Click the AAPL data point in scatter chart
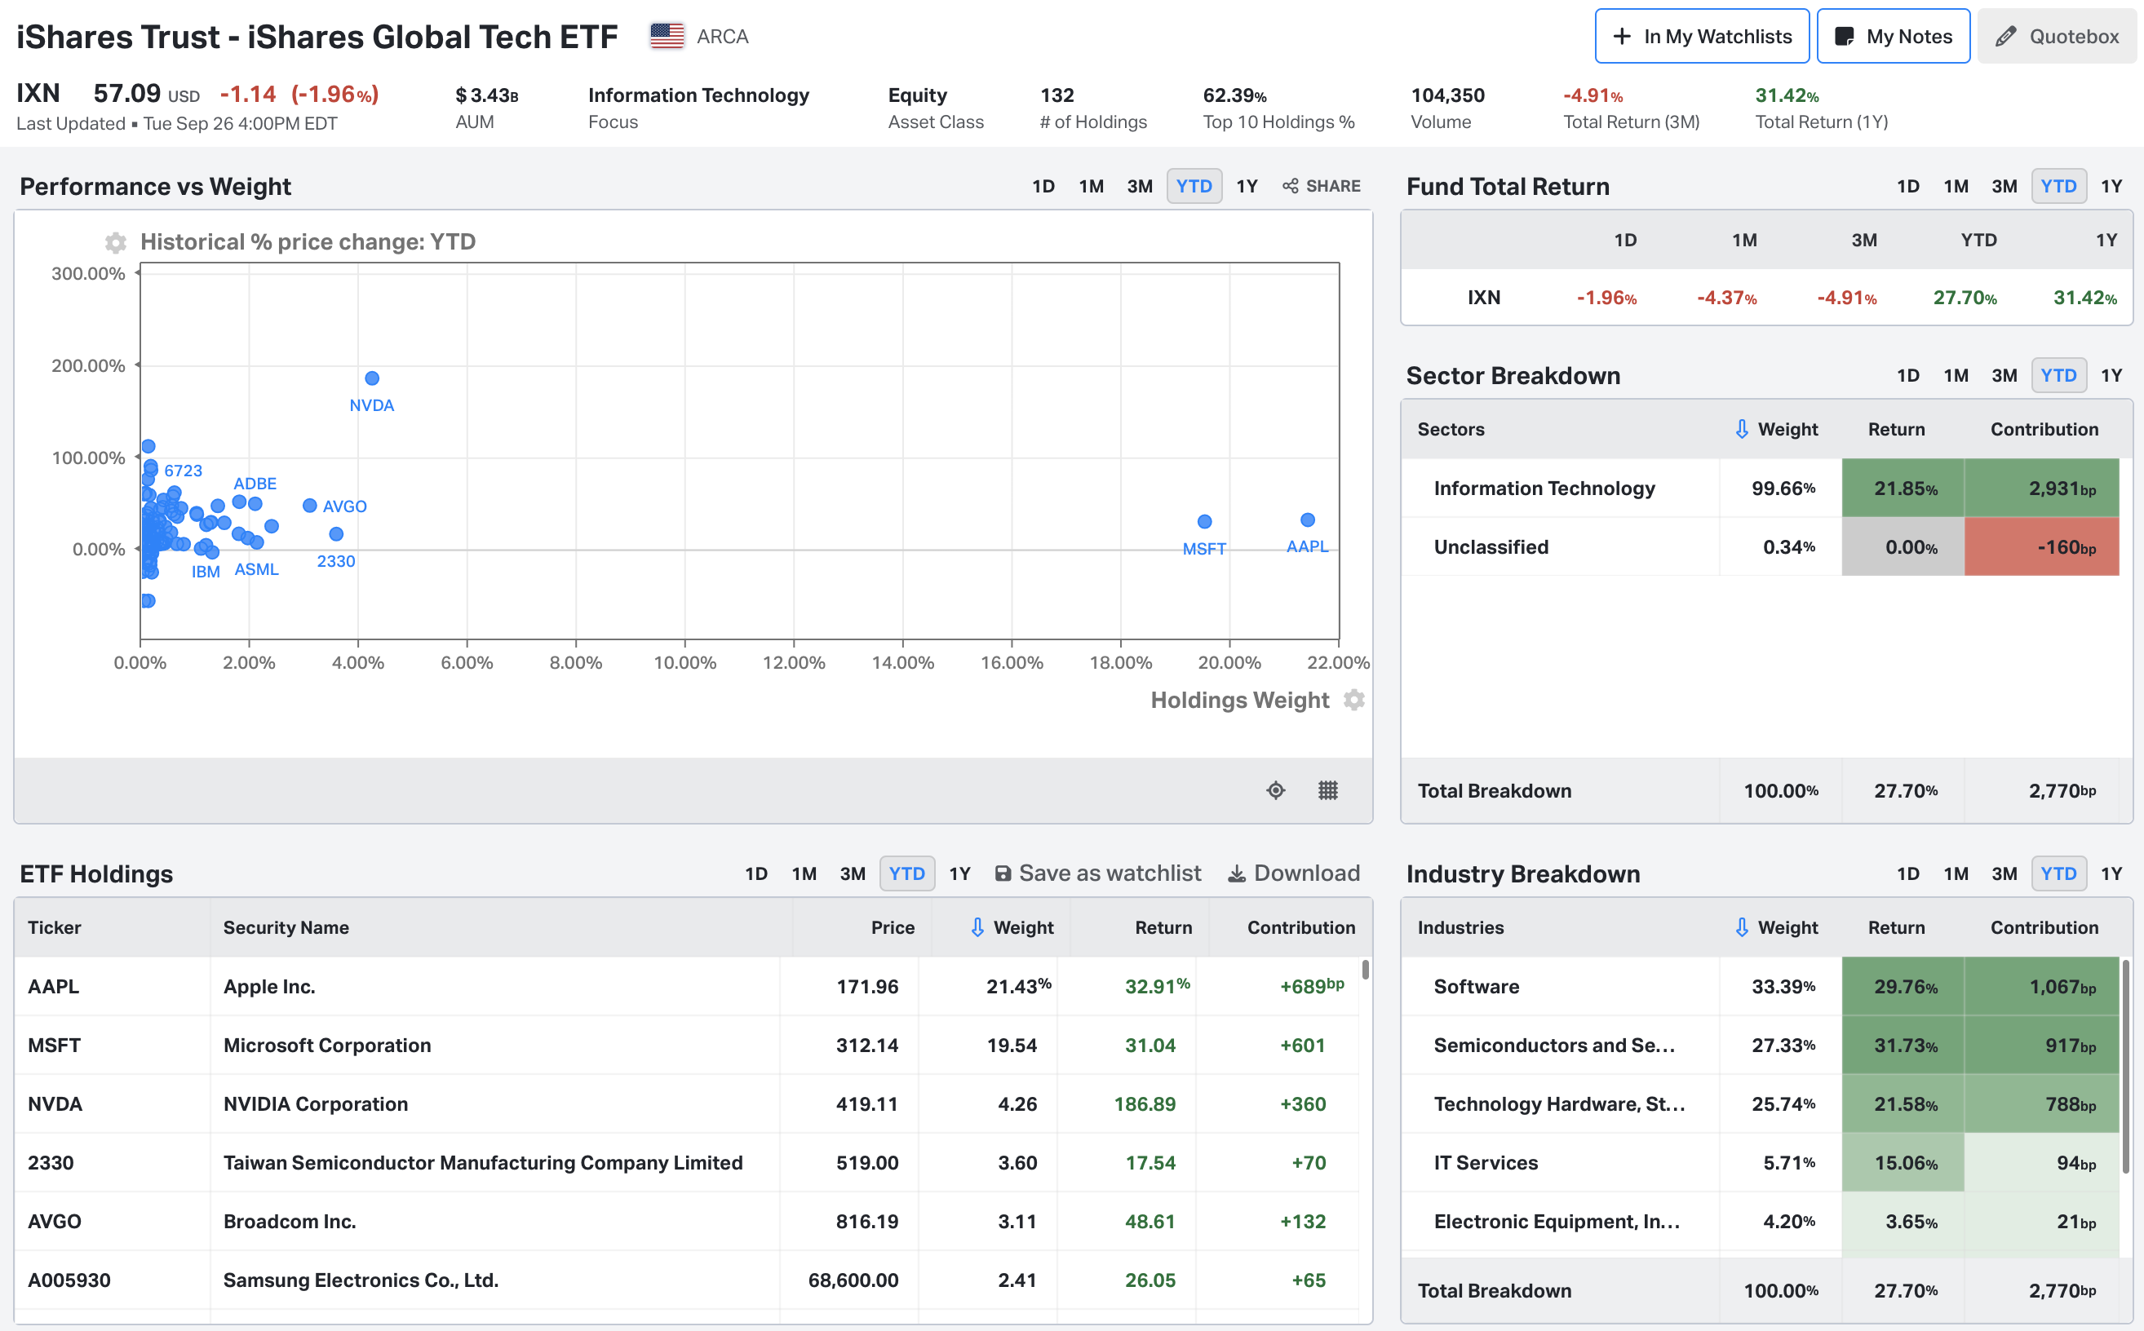This screenshot has height=1331, width=2144. click(1308, 520)
